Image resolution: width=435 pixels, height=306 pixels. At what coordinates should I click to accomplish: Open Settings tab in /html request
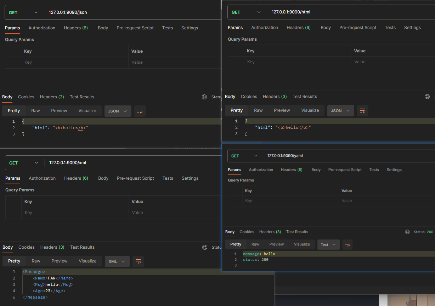[x=412, y=28]
